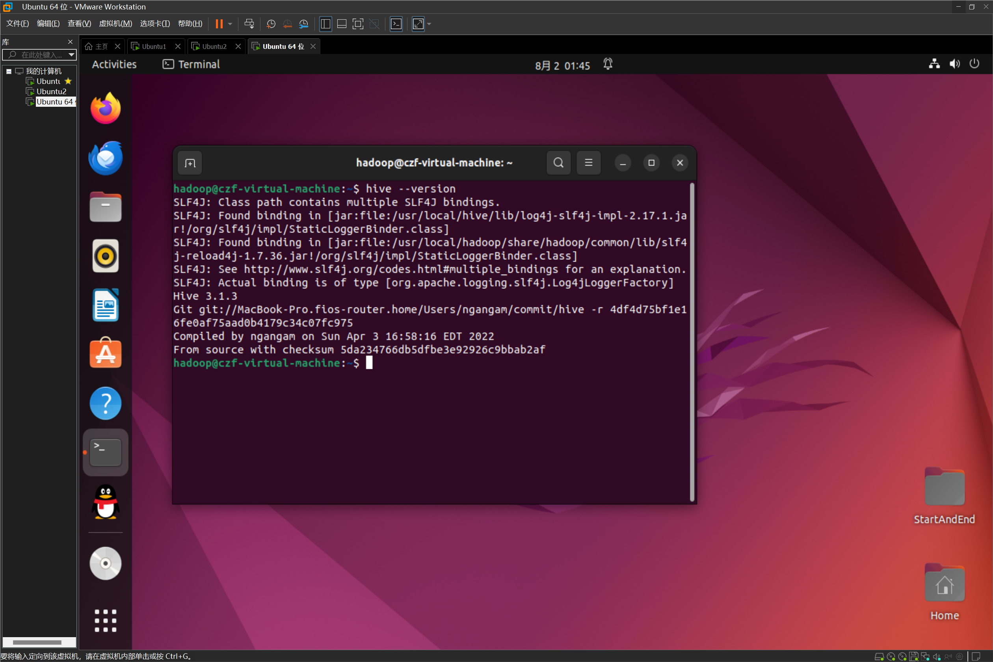Viewport: 993px width, 662px height.
Task: Expand the stretch guest display dropdown
Action: (430, 24)
